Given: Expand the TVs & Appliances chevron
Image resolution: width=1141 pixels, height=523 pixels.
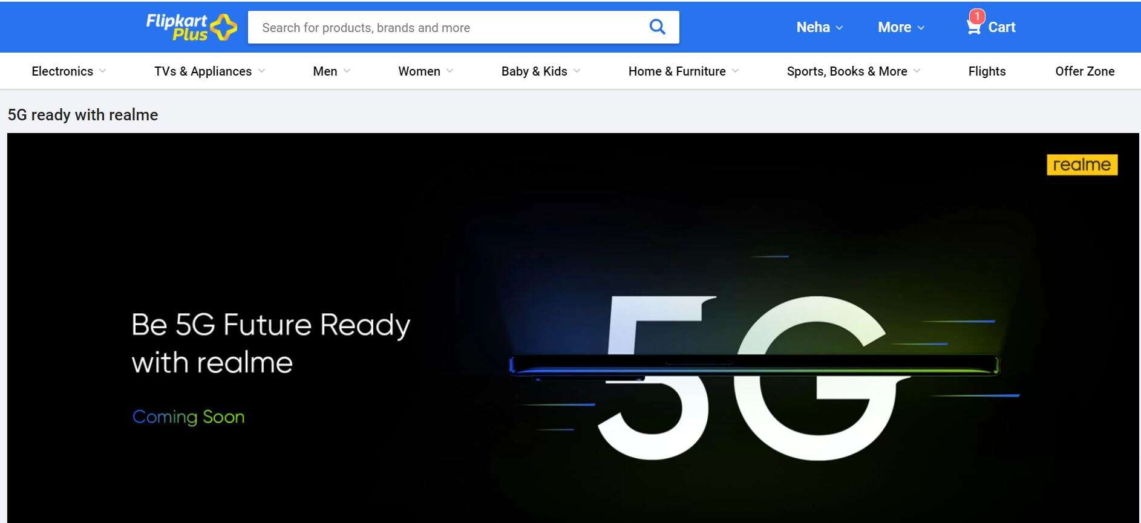Looking at the screenshot, I should (x=261, y=71).
